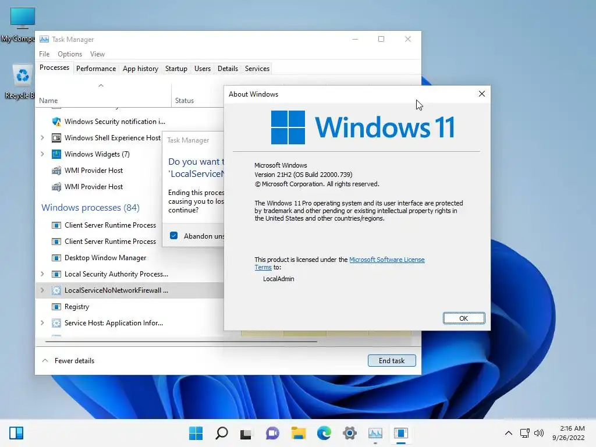Switch to Task Manager taskbar icon
Image resolution: width=596 pixels, height=447 pixels.
(x=375, y=433)
